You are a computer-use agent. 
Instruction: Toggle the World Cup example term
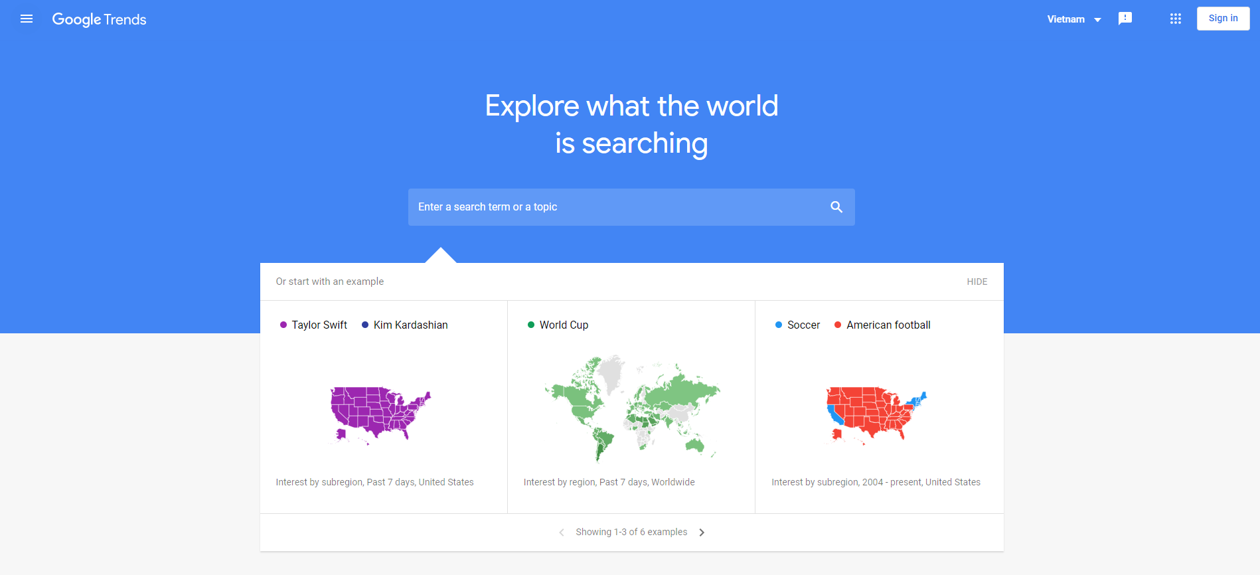click(x=564, y=325)
